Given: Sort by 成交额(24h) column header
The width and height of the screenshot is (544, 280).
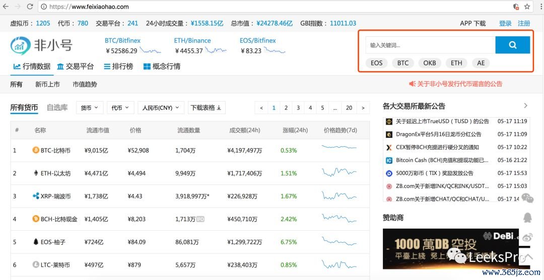Looking at the screenshot, I should click(245, 131).
